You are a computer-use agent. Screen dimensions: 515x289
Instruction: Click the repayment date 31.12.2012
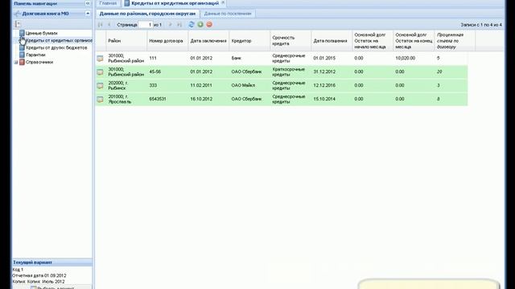coord(324,71)
